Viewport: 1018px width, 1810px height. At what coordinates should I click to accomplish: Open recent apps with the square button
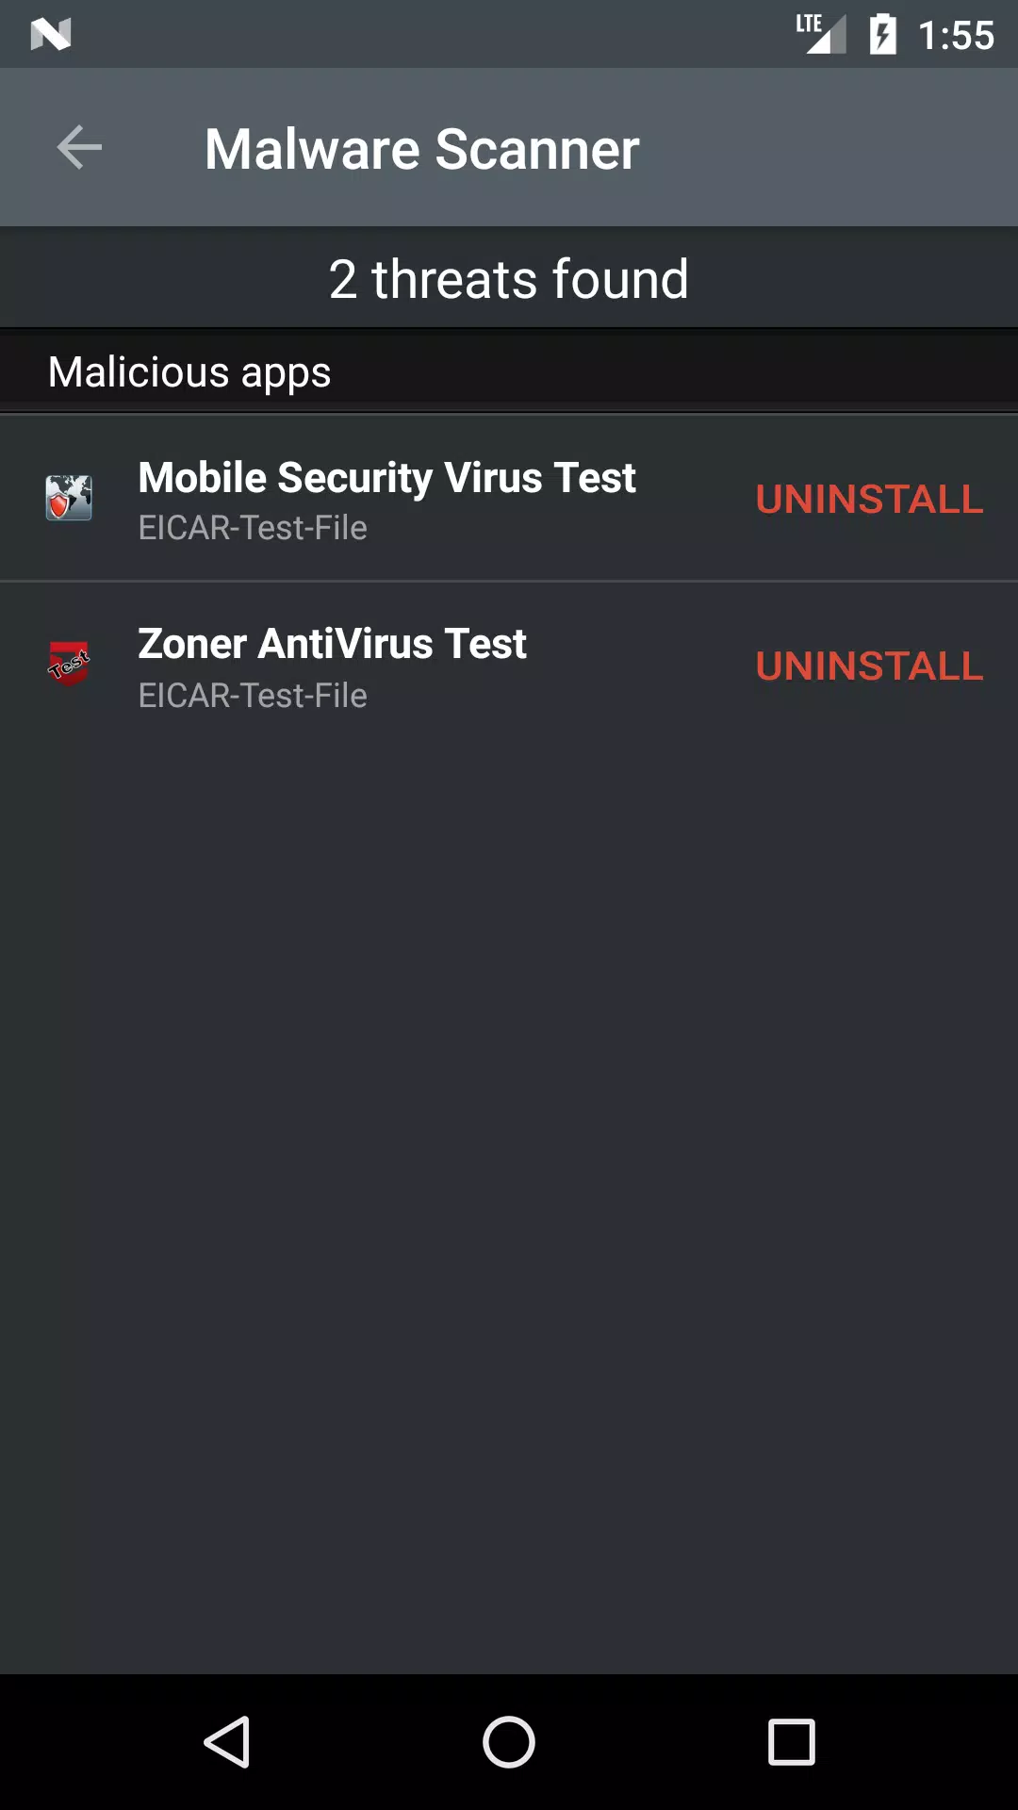point(791,1741)
